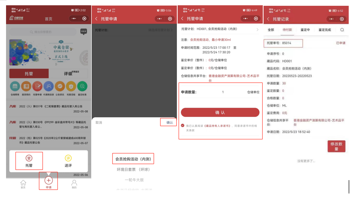The width and height of the screenshot is (354, 198).
Task: Tap the orange 提货预约 pickup reservation icon
Action: pyautogui.click(x=26, y=86)
